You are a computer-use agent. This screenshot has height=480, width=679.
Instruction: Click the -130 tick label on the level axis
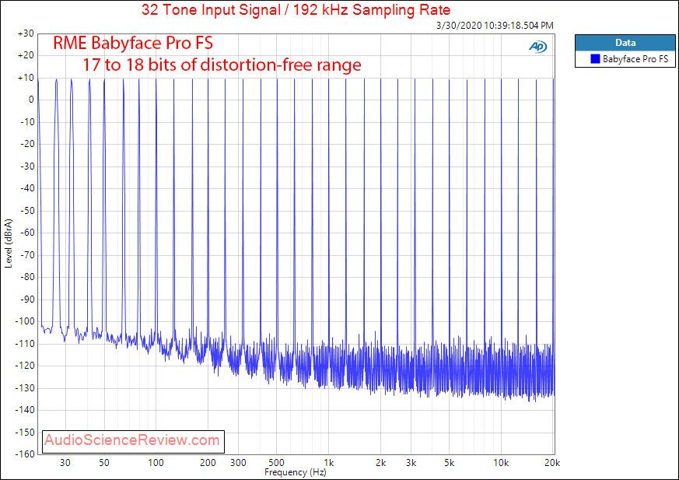[25, 388]
